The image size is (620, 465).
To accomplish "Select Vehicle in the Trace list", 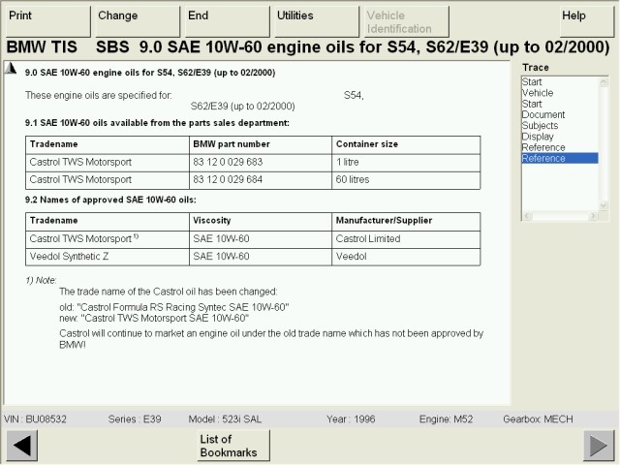I will coord(537,93).
